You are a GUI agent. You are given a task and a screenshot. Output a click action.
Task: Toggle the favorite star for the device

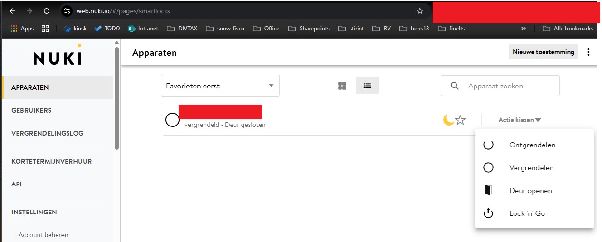pyautogui.click(x=460, y=120)
